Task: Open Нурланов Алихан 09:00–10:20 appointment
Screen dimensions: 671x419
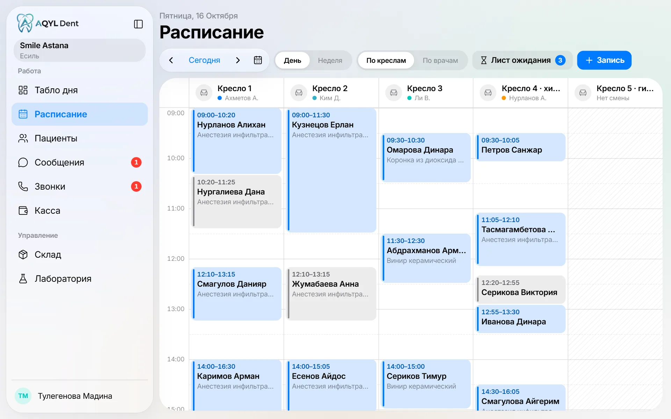Action: pos(237,141)
